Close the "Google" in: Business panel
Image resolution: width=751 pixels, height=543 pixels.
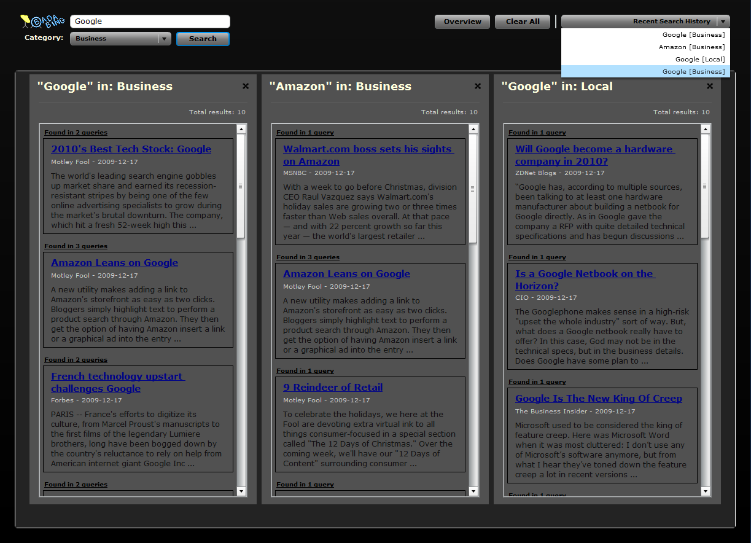coord(246,86)
